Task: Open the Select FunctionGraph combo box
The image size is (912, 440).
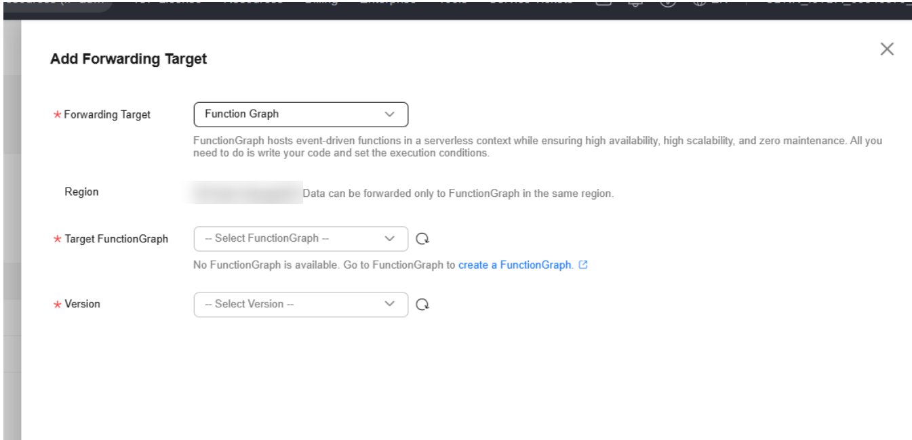Action: [x=301, y=238]
